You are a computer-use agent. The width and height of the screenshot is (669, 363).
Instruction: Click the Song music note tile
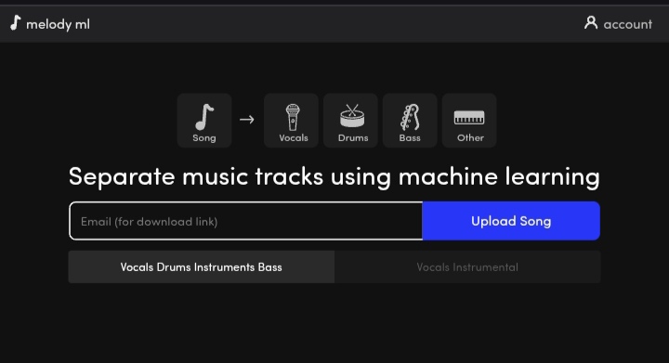point(204,121)
